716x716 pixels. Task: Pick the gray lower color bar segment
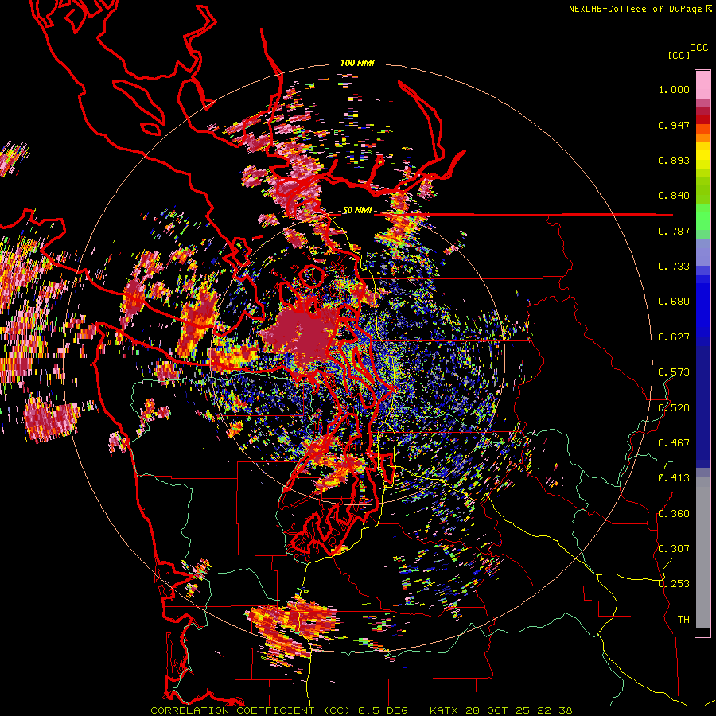(702, 553)
